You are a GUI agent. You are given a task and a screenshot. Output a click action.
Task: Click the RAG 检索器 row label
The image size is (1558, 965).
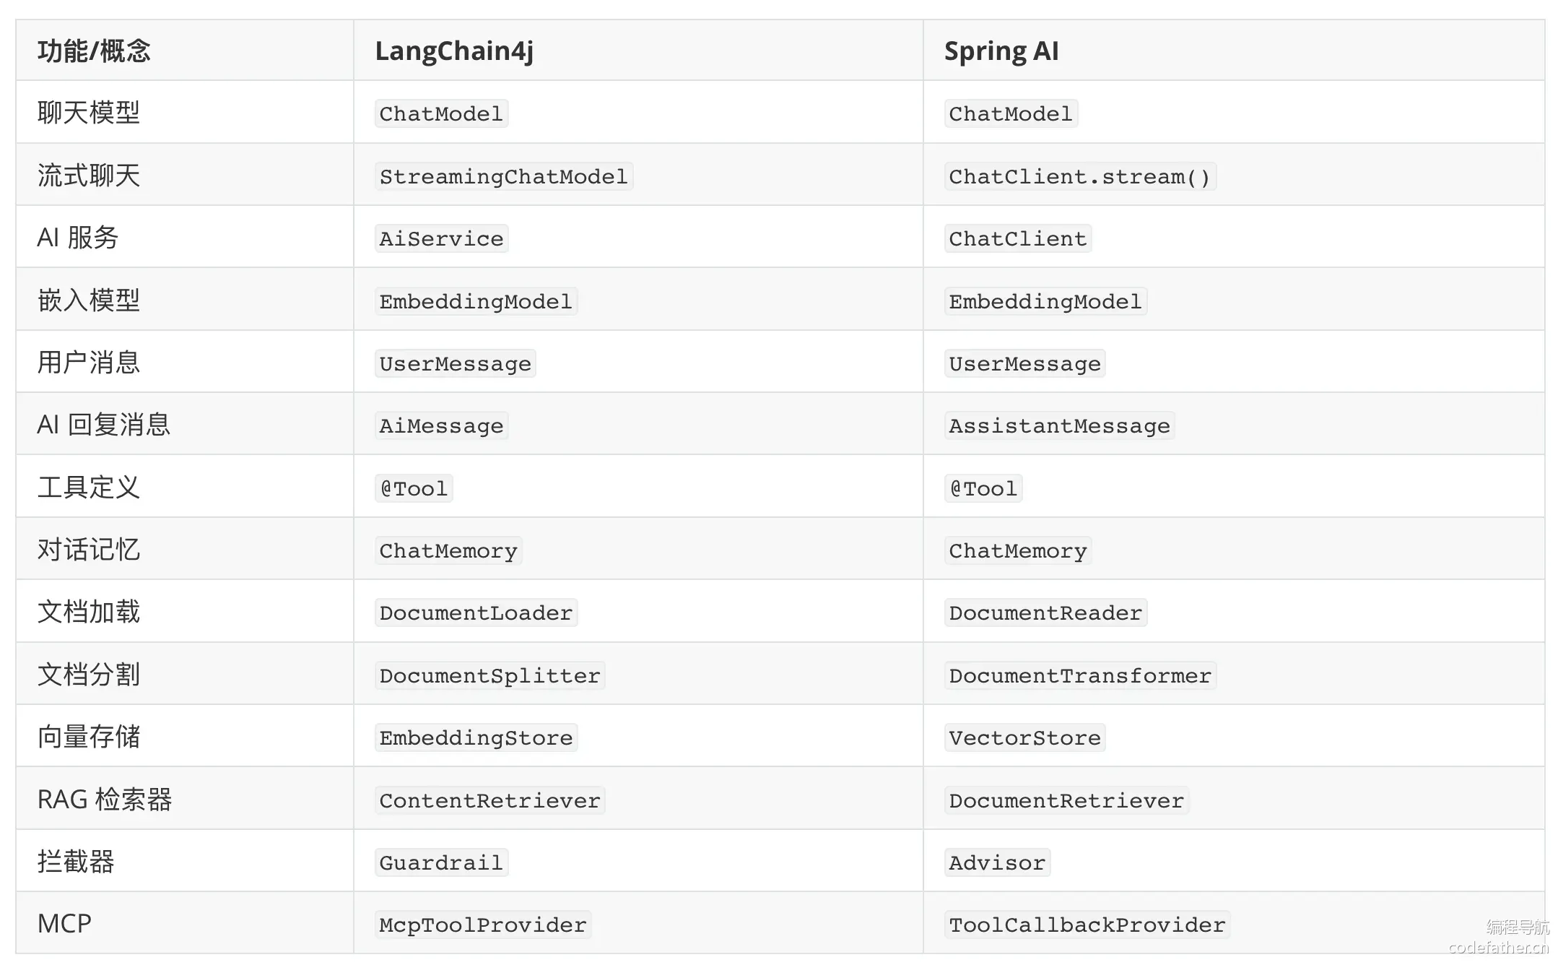[105, 800]
